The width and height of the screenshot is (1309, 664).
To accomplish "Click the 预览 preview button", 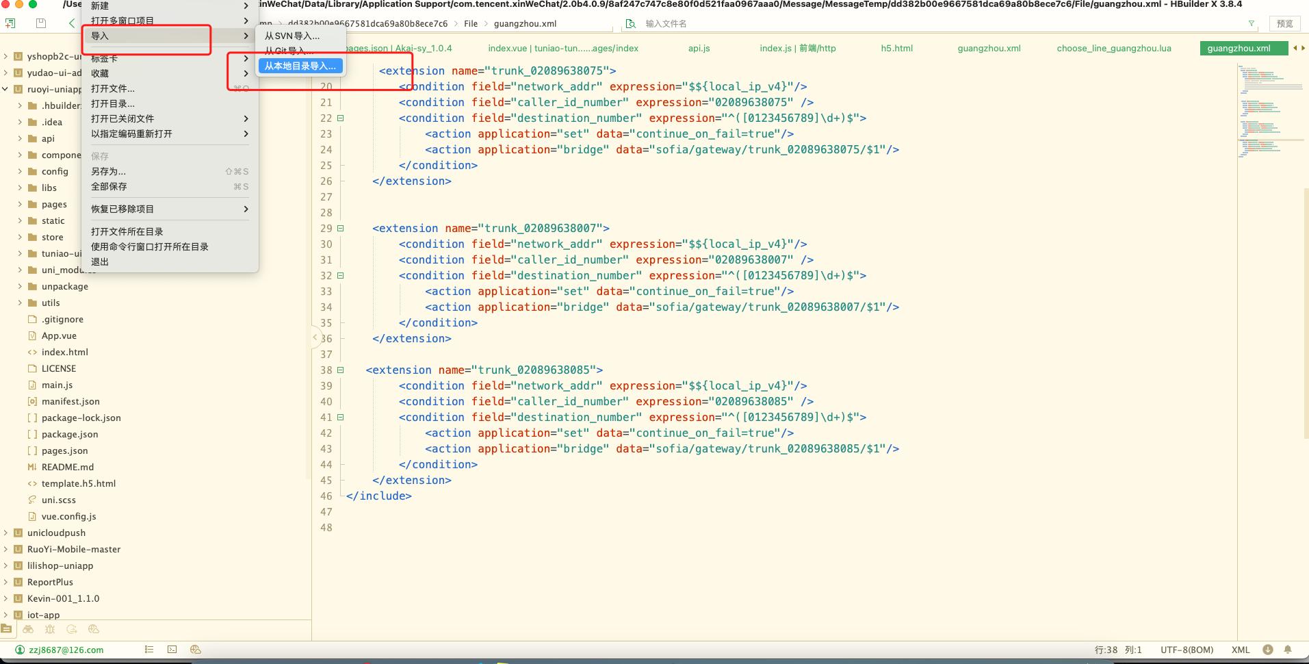I will (x=1284, y=23).
